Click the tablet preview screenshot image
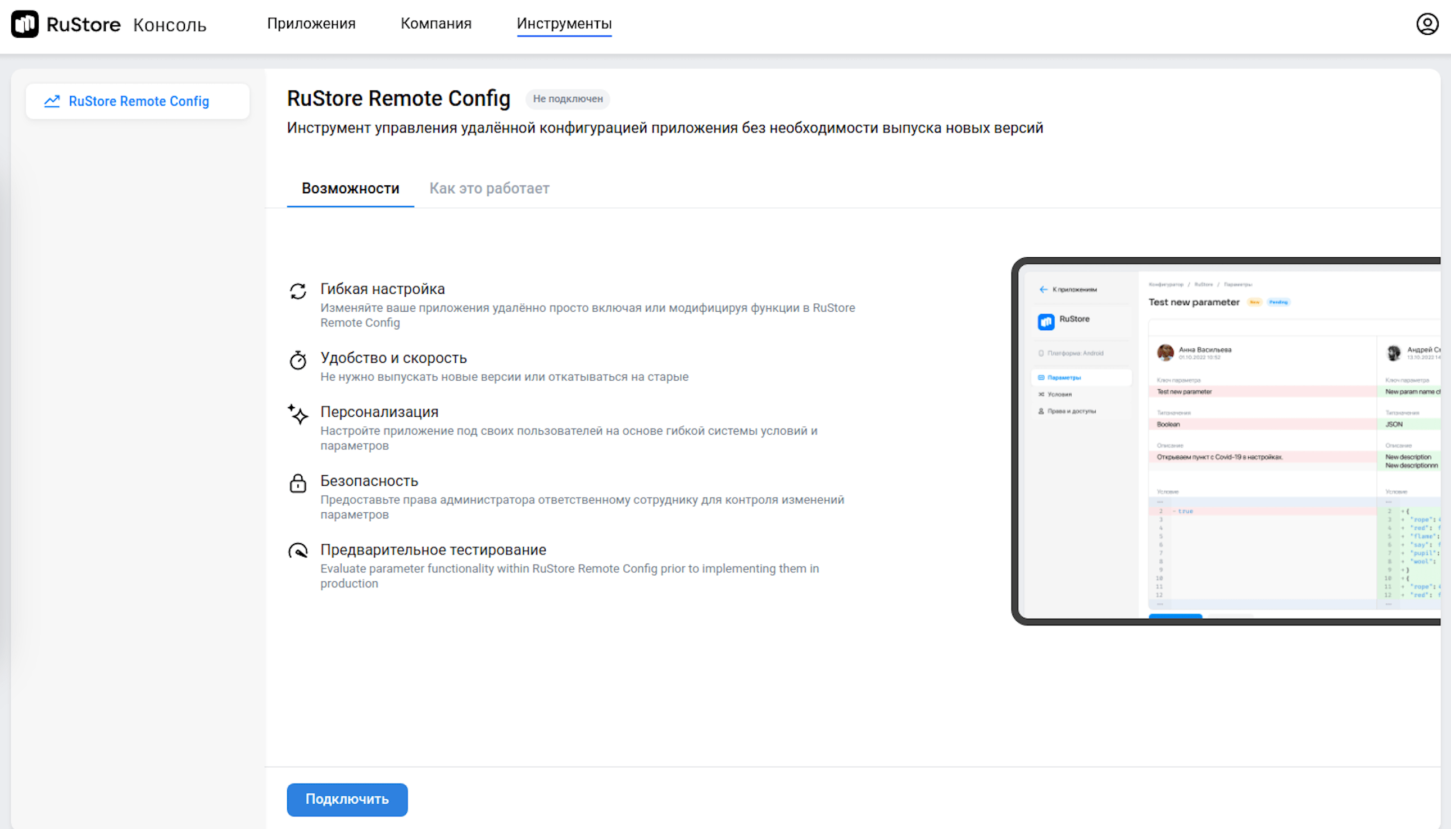The image size is (1451, 829). (x=1225, y=441)
